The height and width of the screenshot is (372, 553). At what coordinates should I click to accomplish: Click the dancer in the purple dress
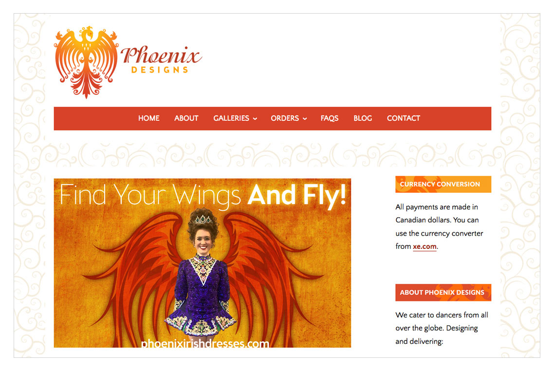tap(202, 275)
